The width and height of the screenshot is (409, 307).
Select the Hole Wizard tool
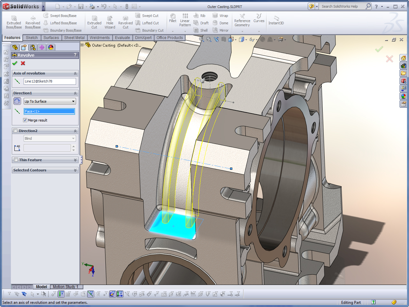click(110, 22)
